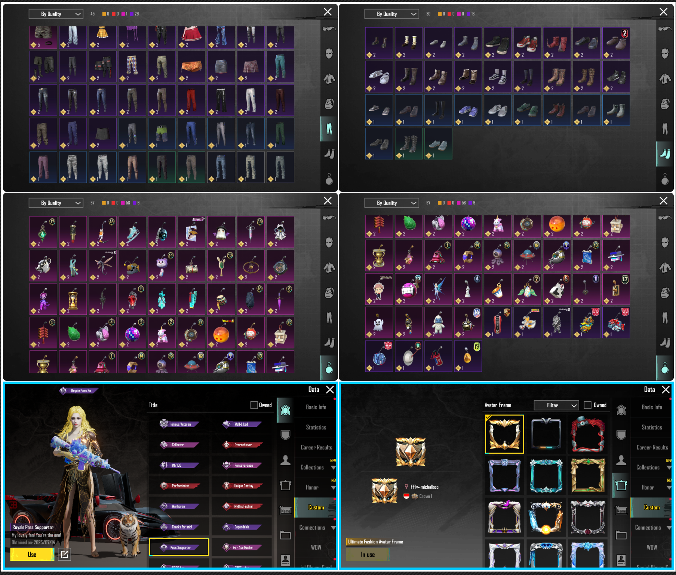This screenshot has width=676, height=575.
Task: Open Career Results in the Avatar Frame panel menu
Action: click(652, 447)
